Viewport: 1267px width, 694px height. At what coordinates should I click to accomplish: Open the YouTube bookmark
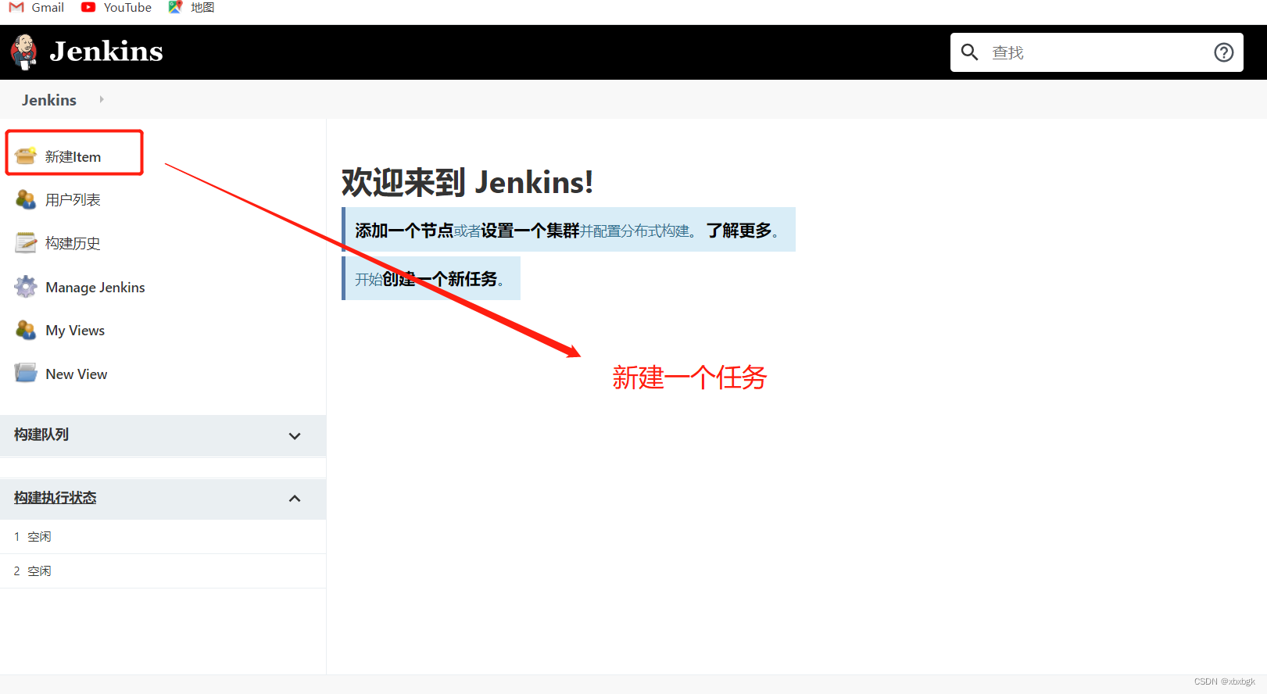coord(127,8)
